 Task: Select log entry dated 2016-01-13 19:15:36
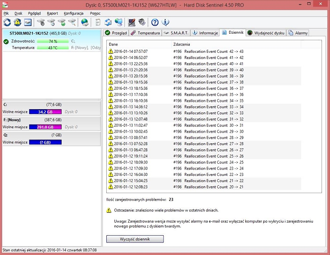[x=204, y=82]
